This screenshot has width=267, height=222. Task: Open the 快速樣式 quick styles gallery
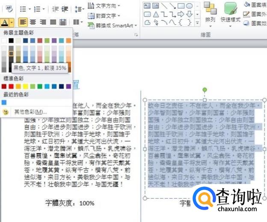click(x=231, y=15)
